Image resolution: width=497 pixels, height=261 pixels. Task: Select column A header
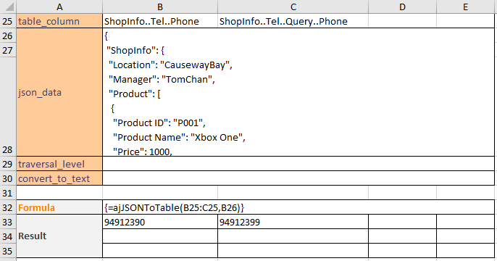click(59, 7)
